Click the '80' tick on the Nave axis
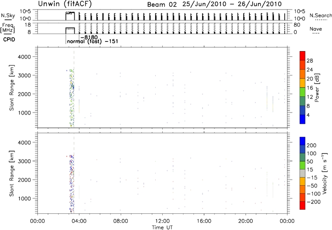332x230 pixels. point(297,25)
